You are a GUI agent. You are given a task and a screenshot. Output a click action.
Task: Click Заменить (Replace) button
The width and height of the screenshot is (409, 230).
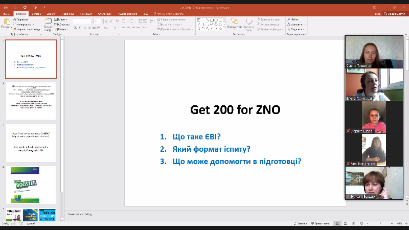point(296,25)
